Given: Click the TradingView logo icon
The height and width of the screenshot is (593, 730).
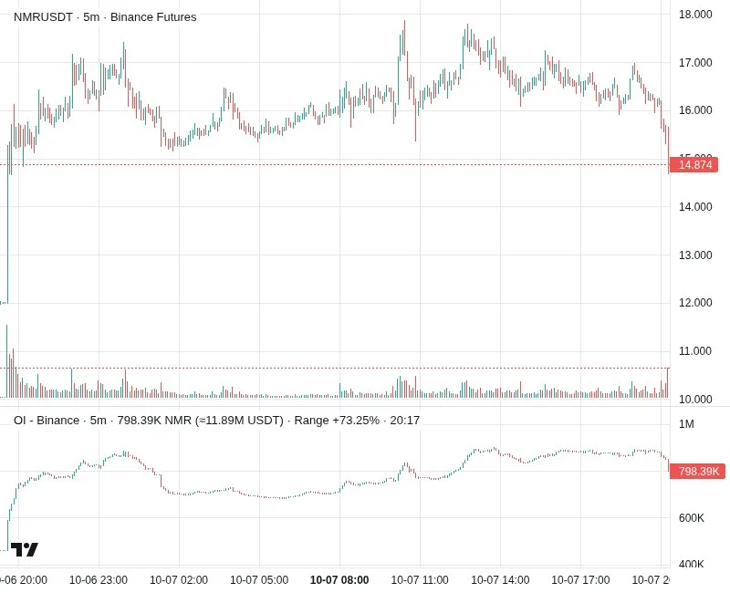Looking at the screenshot, I should [x=25, y=550].
